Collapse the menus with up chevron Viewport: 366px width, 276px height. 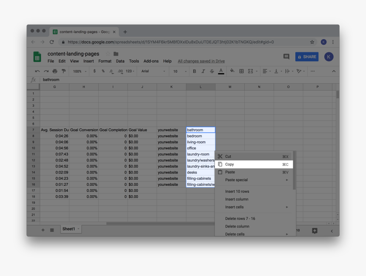pyautogui.click(x=334, y=71)
